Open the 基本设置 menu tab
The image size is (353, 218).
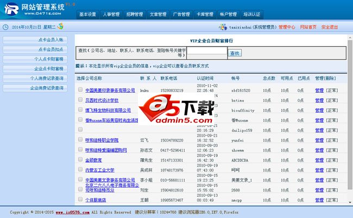[x=88, y=15]
